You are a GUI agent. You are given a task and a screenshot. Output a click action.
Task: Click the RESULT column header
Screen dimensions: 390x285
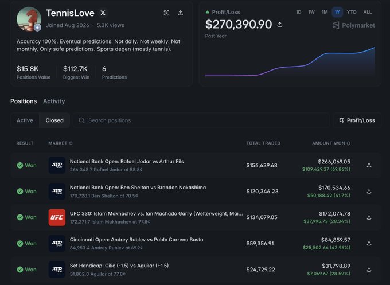[25, 143]
